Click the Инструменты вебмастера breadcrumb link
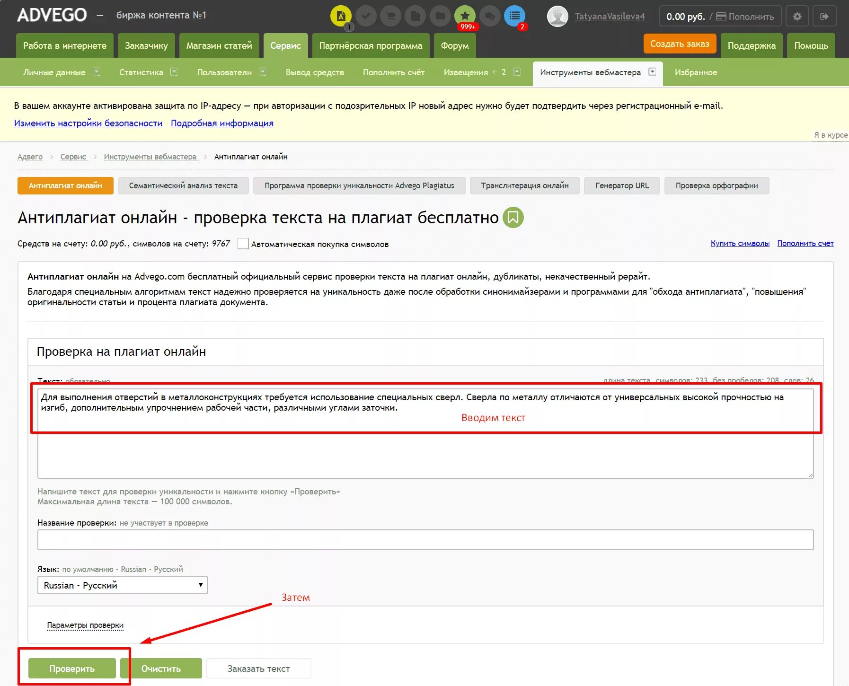 point(150,157)
